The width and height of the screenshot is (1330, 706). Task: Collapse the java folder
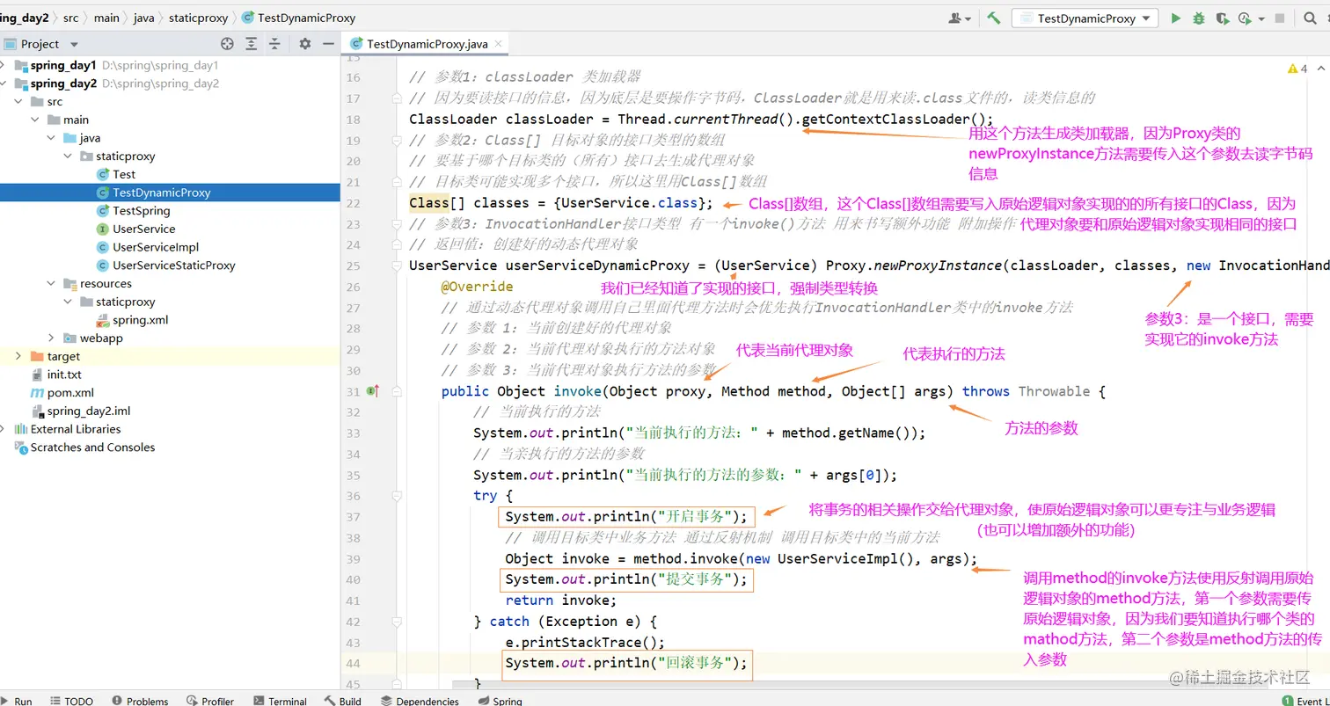52,138
